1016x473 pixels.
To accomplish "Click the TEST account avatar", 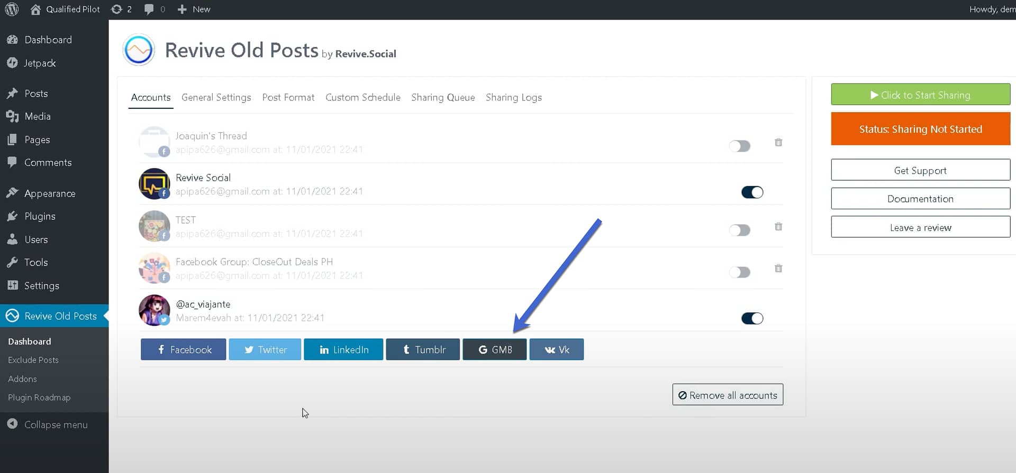I will [154, 226].
